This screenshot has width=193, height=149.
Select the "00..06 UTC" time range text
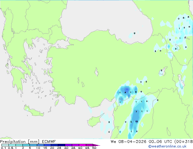point(160,142)
